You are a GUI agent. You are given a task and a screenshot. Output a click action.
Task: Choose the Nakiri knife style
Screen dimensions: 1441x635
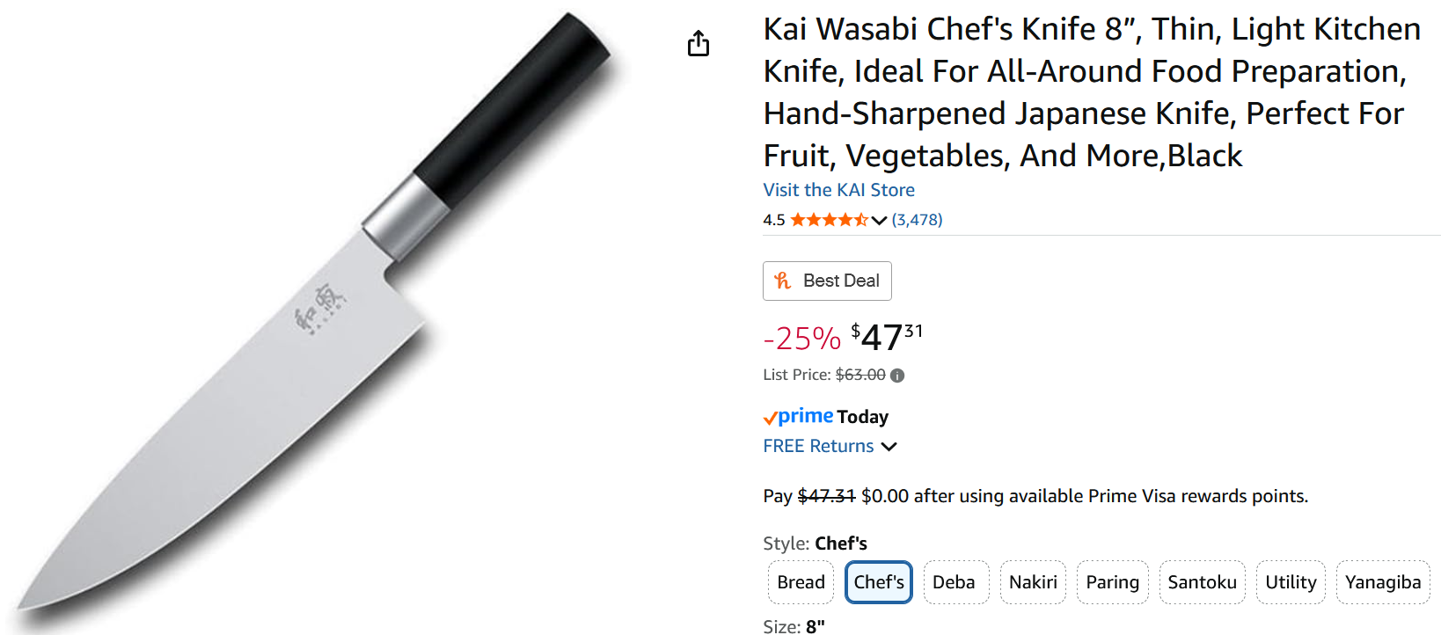1033,582
